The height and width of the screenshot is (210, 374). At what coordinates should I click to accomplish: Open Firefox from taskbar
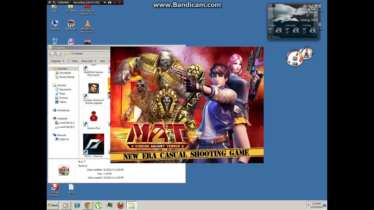[120, 205]
